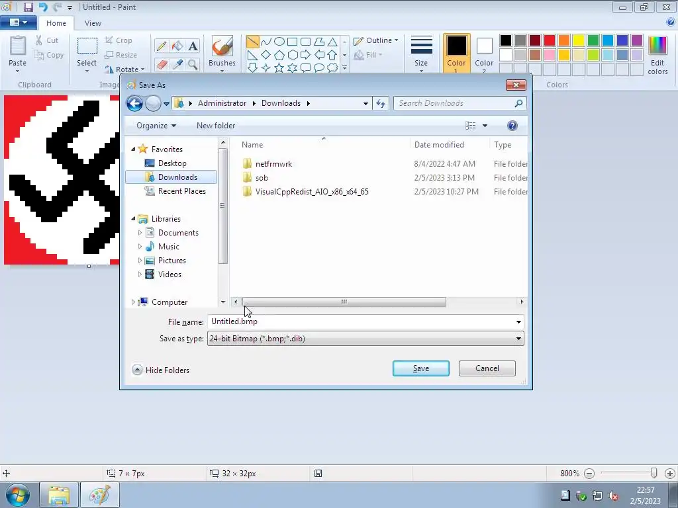This screenshot has width=678, height=508.
Task: Select the Text tool in Paint
Action: (x=193, y=46)
